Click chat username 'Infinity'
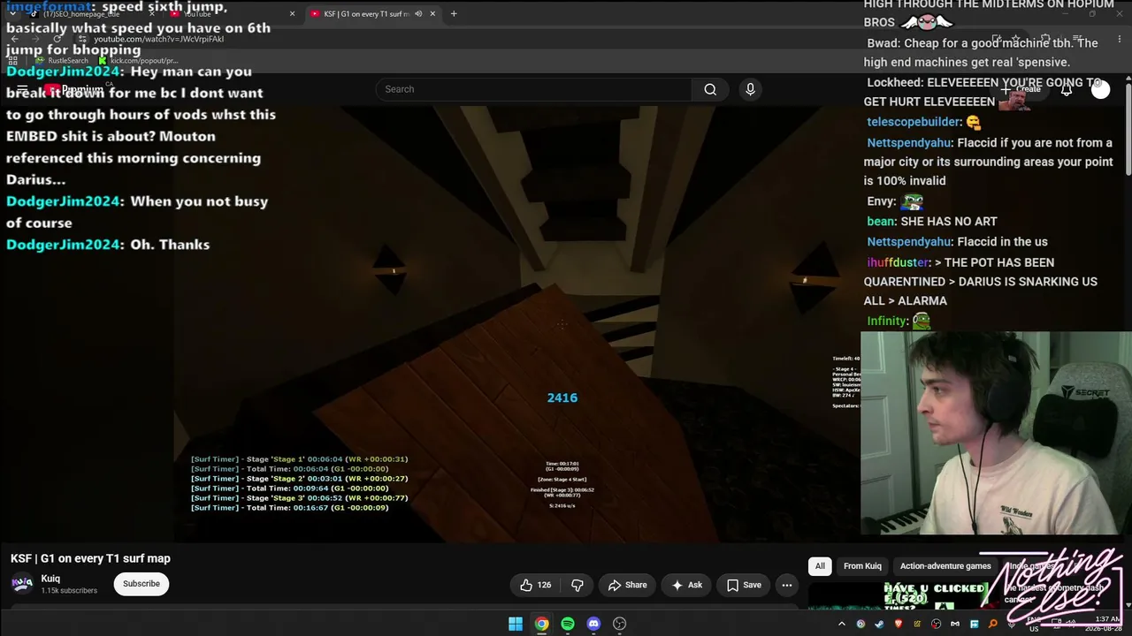The height and width of the screenshot is (636, 1132). tap(887, 322)
